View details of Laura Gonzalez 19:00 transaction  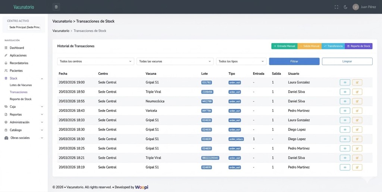345,82
